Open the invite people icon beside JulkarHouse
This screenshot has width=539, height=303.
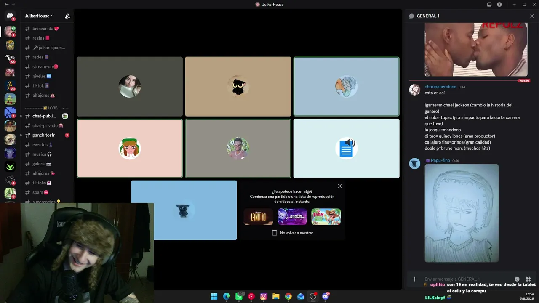coord(67,16)
